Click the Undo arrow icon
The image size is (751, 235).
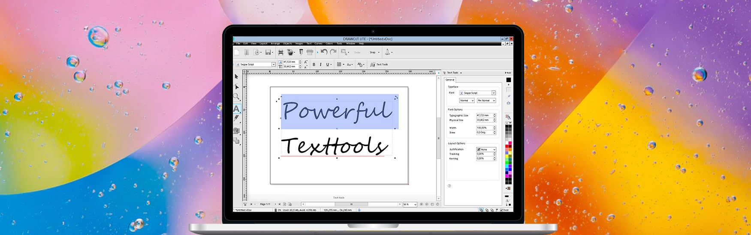[x=324, y=52]
